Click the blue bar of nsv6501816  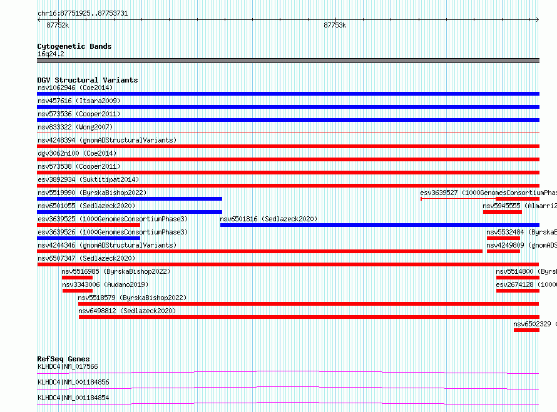click(x=380, y=225)
